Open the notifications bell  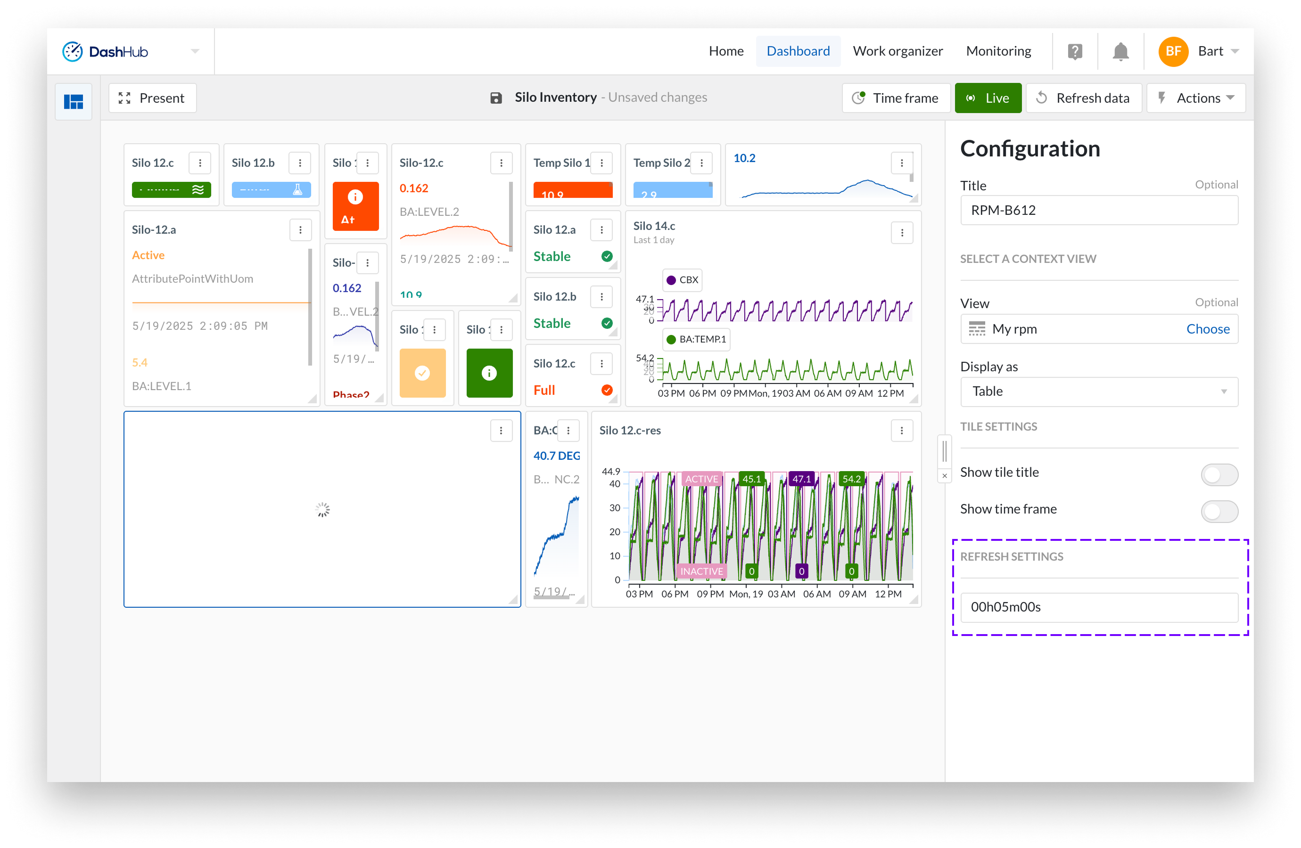[x=1120, y=51]
